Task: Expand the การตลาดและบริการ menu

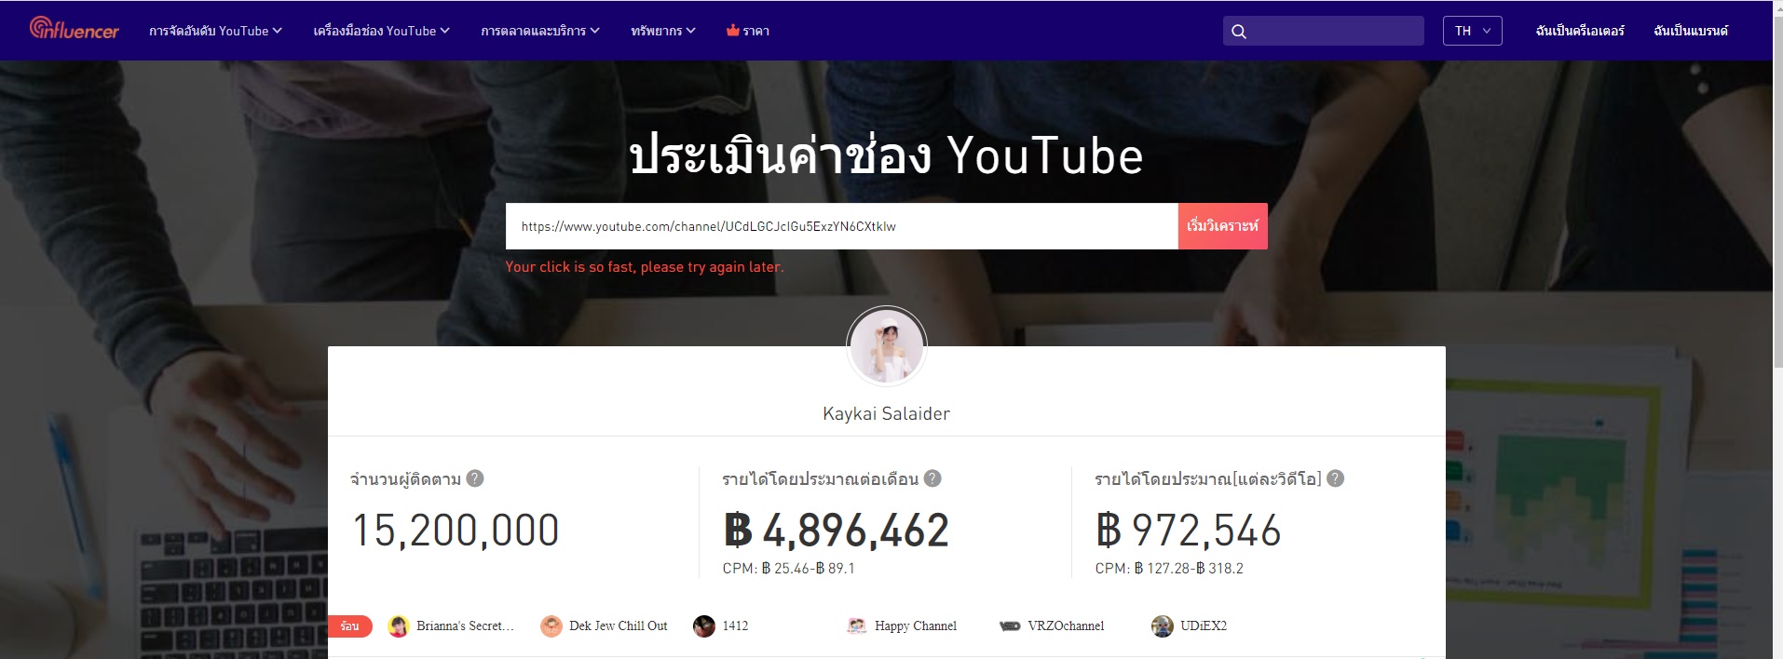Action: pos(539,31)
